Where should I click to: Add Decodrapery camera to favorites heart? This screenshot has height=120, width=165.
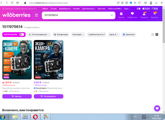(x=61, y=43)
